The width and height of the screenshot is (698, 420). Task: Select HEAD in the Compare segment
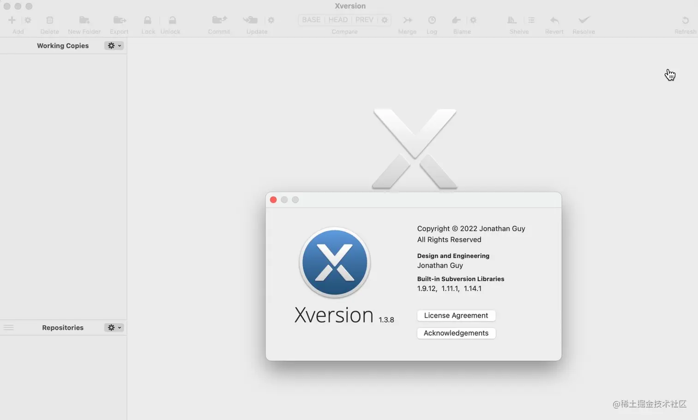coord(338,20)
